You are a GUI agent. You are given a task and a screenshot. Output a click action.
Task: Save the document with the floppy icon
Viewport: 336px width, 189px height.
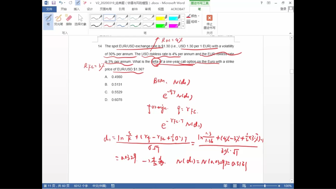pyautogui.click(x=53, y=3)
